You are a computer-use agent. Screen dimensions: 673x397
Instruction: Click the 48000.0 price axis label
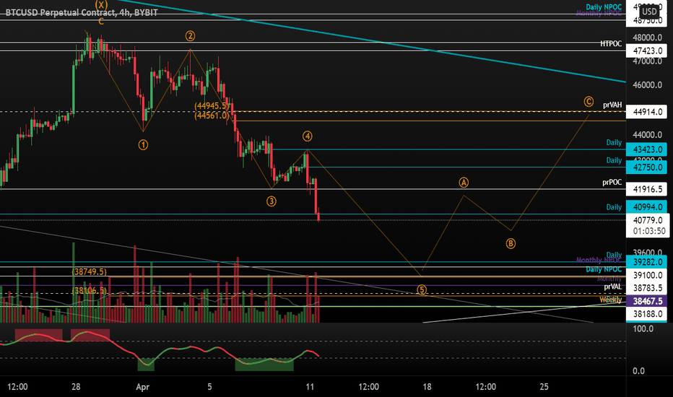coord(647,38)
